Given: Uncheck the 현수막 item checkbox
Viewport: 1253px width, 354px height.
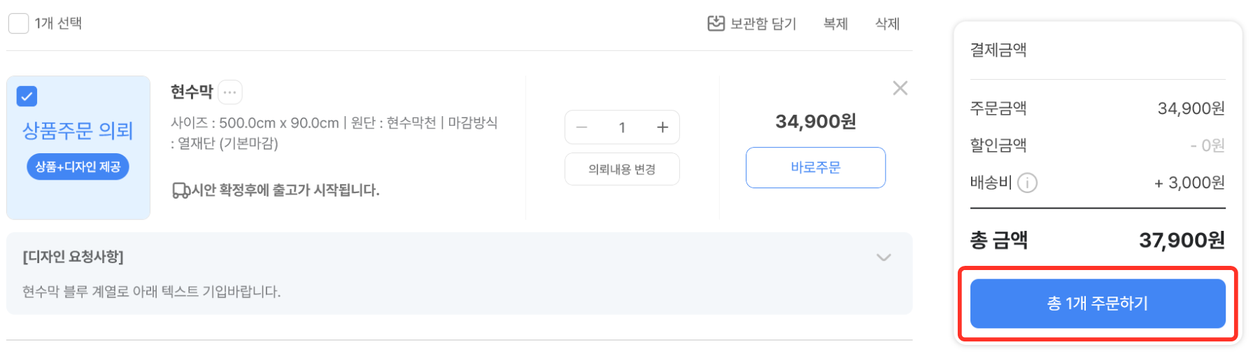Looking at the screenshot, I should click(x=27, y=97).
